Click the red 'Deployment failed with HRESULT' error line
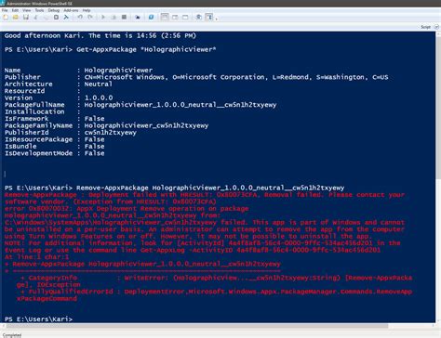Image resolution: width=441 pixels, height=338 pixels. click(x=205, y=195)
